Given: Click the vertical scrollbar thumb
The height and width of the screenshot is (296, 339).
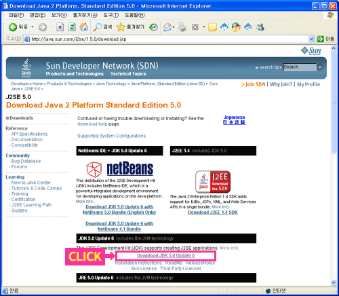Looking at the screenshot, I should 334,103.
